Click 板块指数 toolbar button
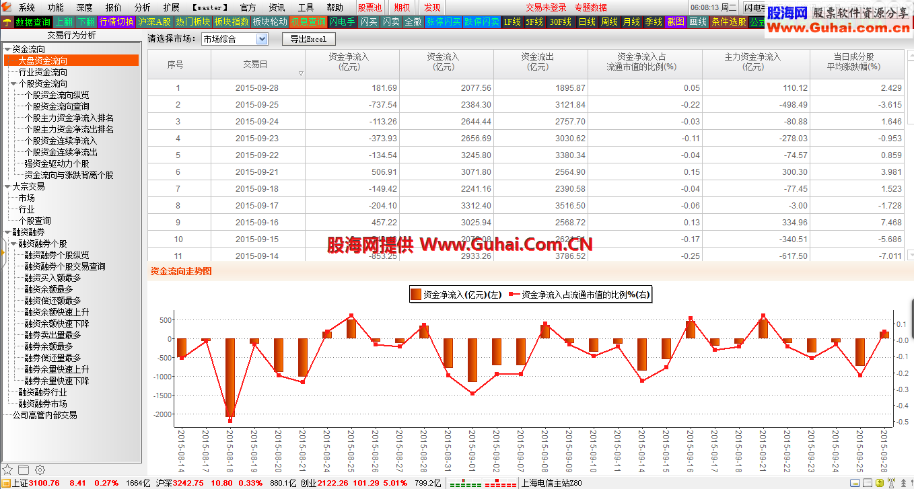The image size is (914, 489). pos(232,22)
